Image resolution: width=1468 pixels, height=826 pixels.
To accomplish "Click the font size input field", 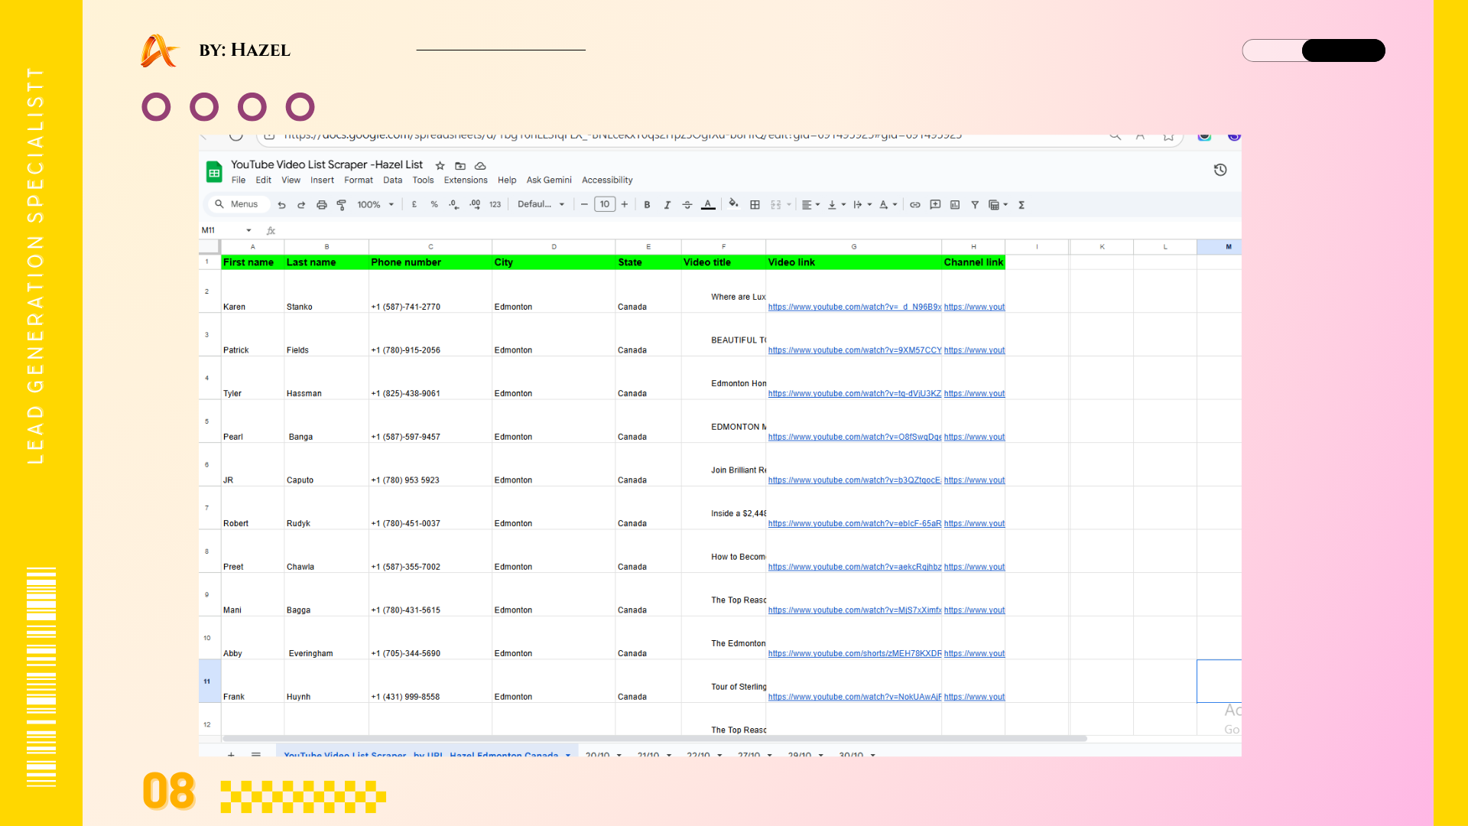I will (605, 204).
